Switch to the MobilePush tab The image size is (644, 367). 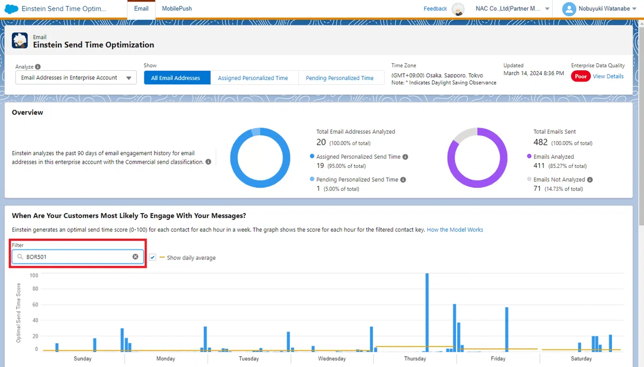(177, 9)
